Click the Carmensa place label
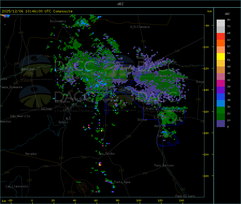 164,136
